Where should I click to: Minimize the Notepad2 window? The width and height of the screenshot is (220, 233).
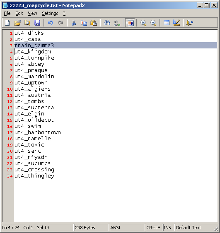tap(200, 5)
